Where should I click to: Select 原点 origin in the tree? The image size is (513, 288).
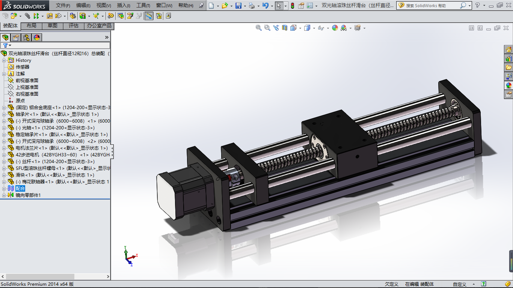20,101
